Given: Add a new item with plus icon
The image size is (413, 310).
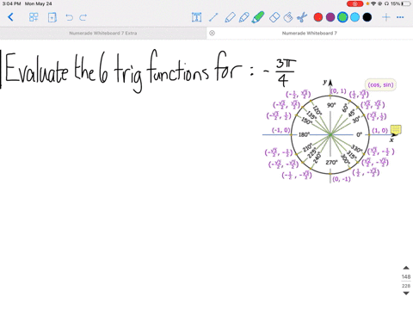Looking at the screenshot, I should (x=386, y=17).
